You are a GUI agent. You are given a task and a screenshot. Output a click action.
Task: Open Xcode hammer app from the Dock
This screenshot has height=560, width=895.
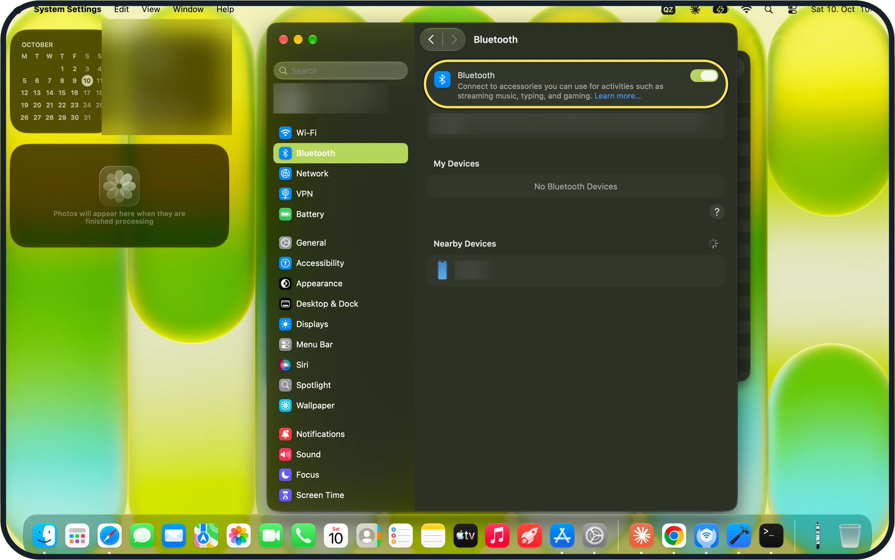point(739,536)
